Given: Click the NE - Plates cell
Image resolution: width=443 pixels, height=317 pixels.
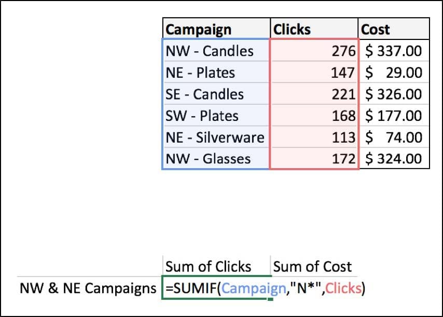Looking at the screenshot, I should 216,72.
